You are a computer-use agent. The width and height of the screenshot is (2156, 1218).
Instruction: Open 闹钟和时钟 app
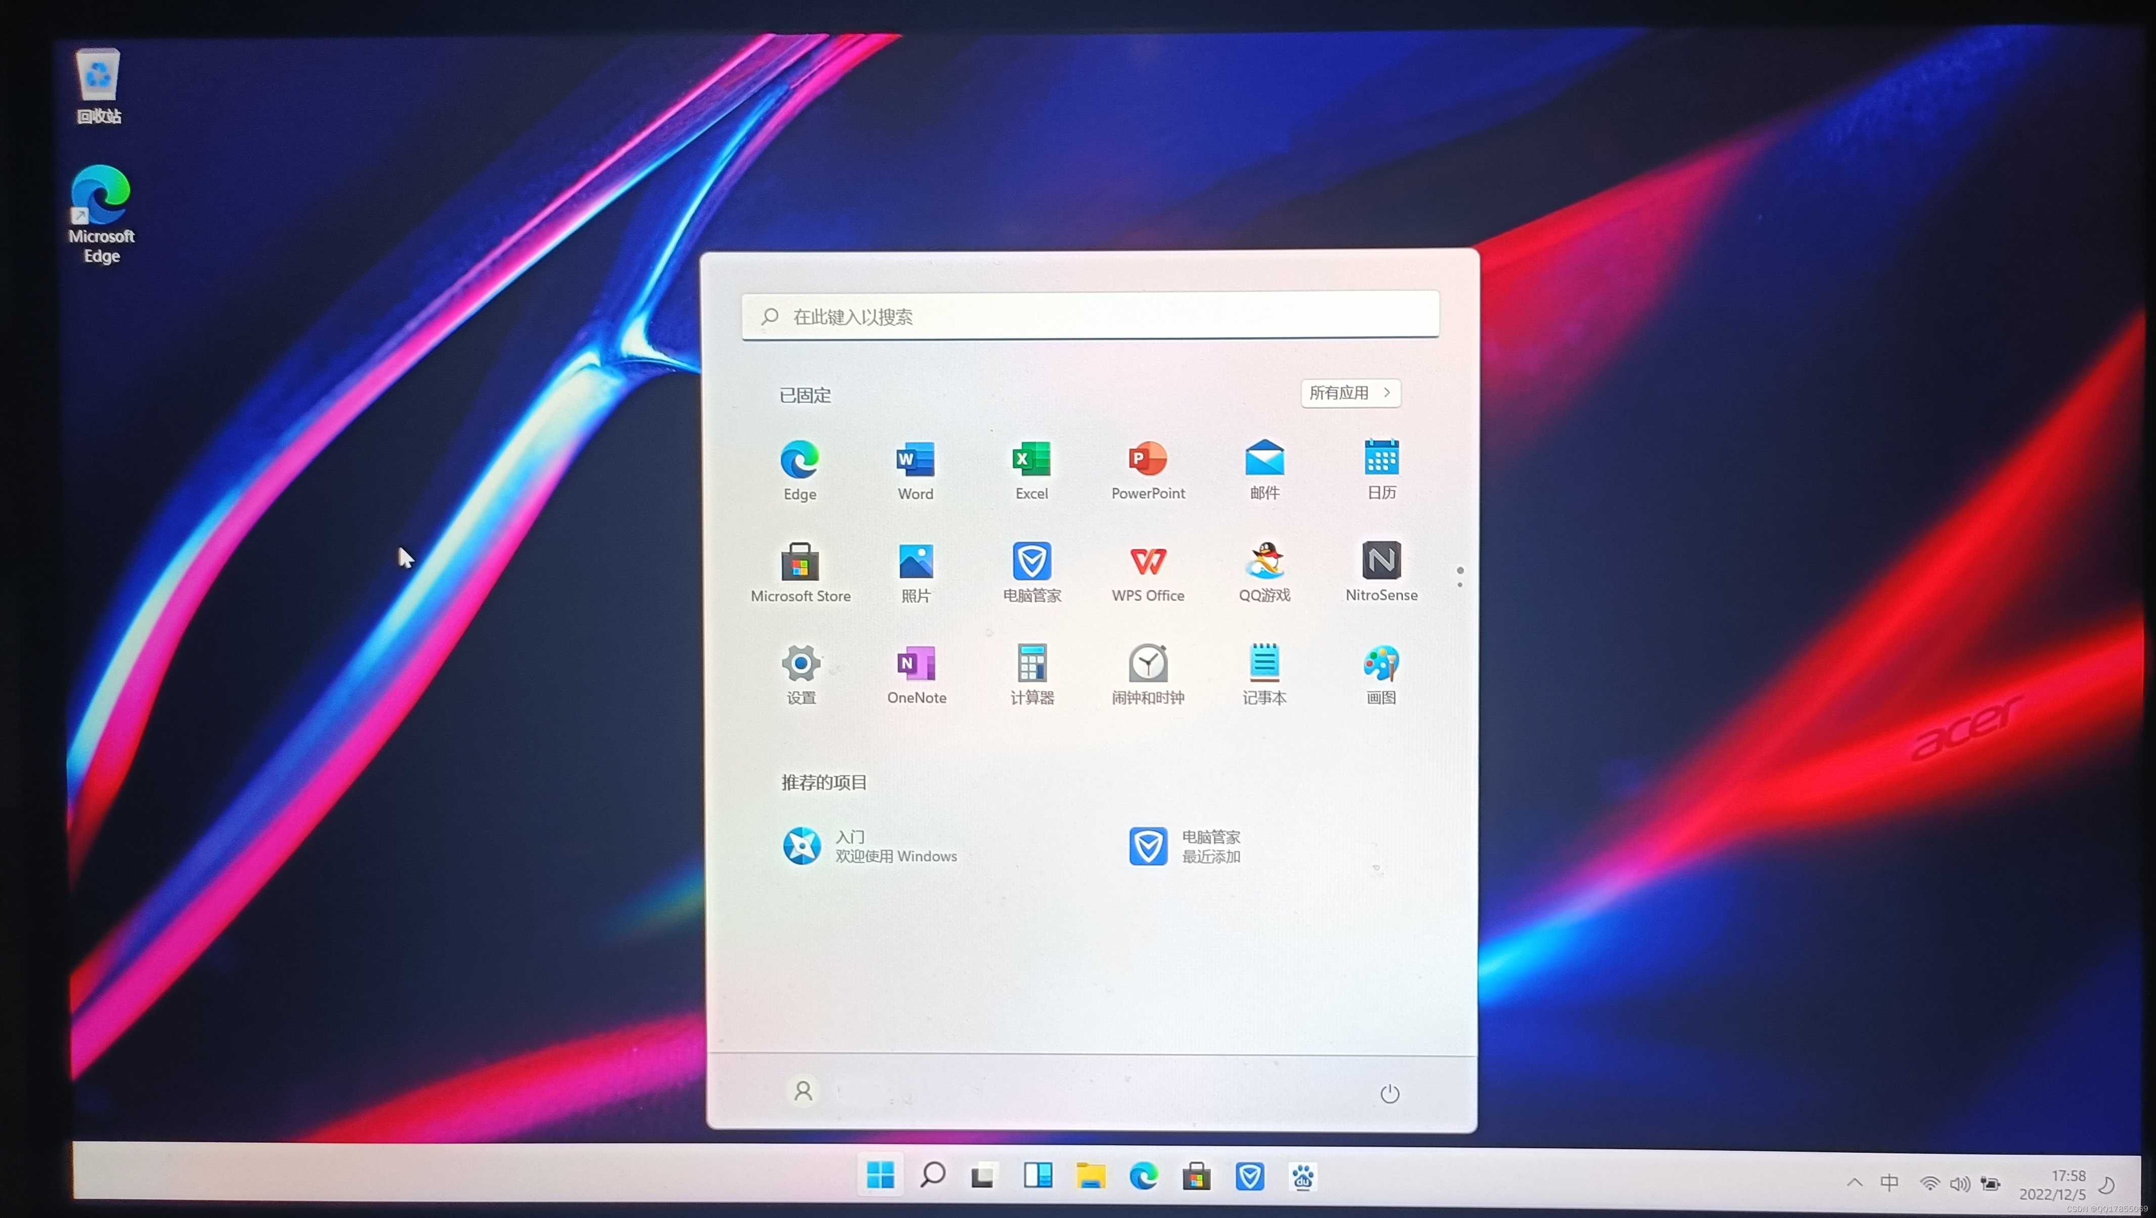pyautogui.click(x=1147, y=674)
